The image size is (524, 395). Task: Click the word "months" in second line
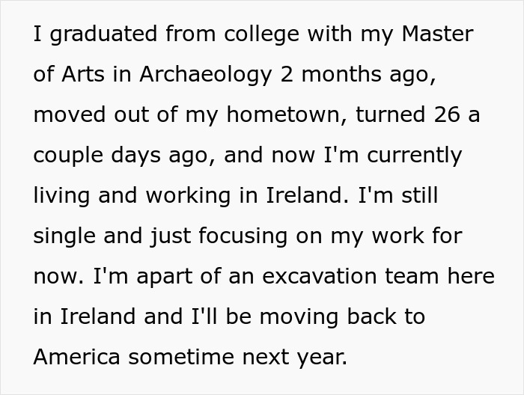tap(341, 74)
